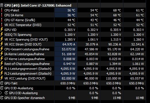This screenshot has height=103, width=150.
Task: Select the CPU [#0]: Intel Core i7-12700K header
Action: (x=38, y=5)
